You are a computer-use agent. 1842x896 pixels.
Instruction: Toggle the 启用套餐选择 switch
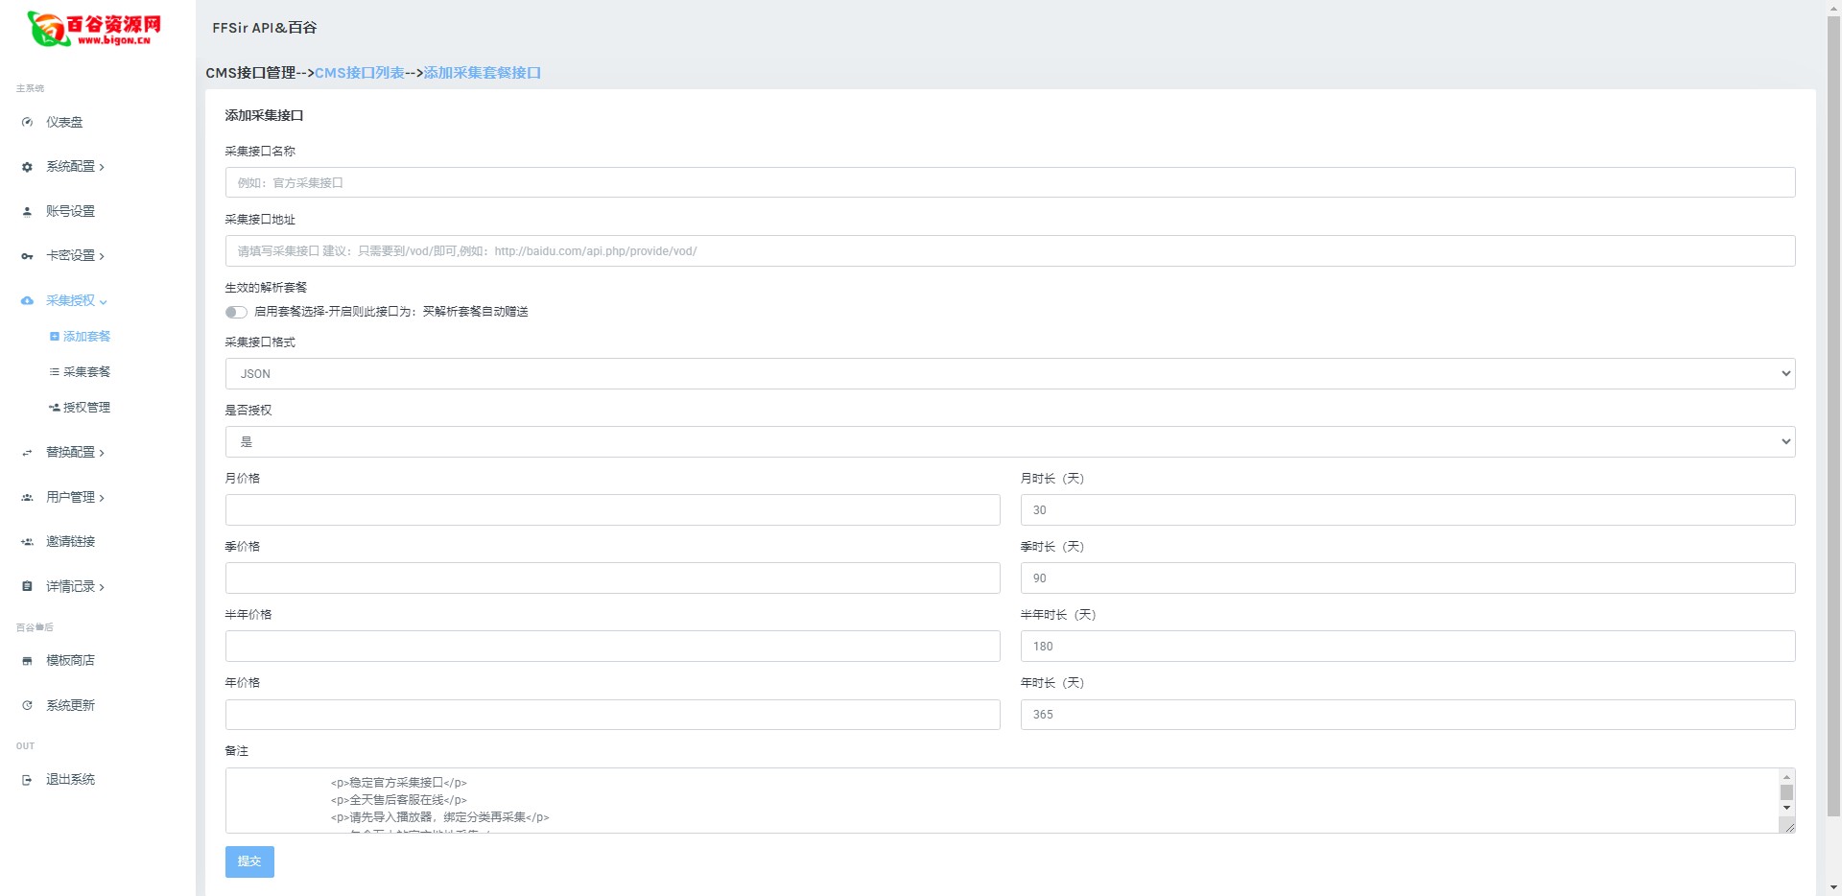point(236,312)
